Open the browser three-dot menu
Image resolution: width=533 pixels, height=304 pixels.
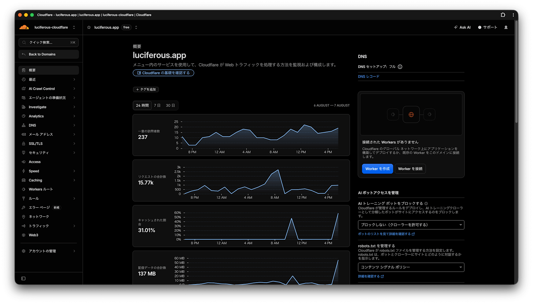coord(513,15)
